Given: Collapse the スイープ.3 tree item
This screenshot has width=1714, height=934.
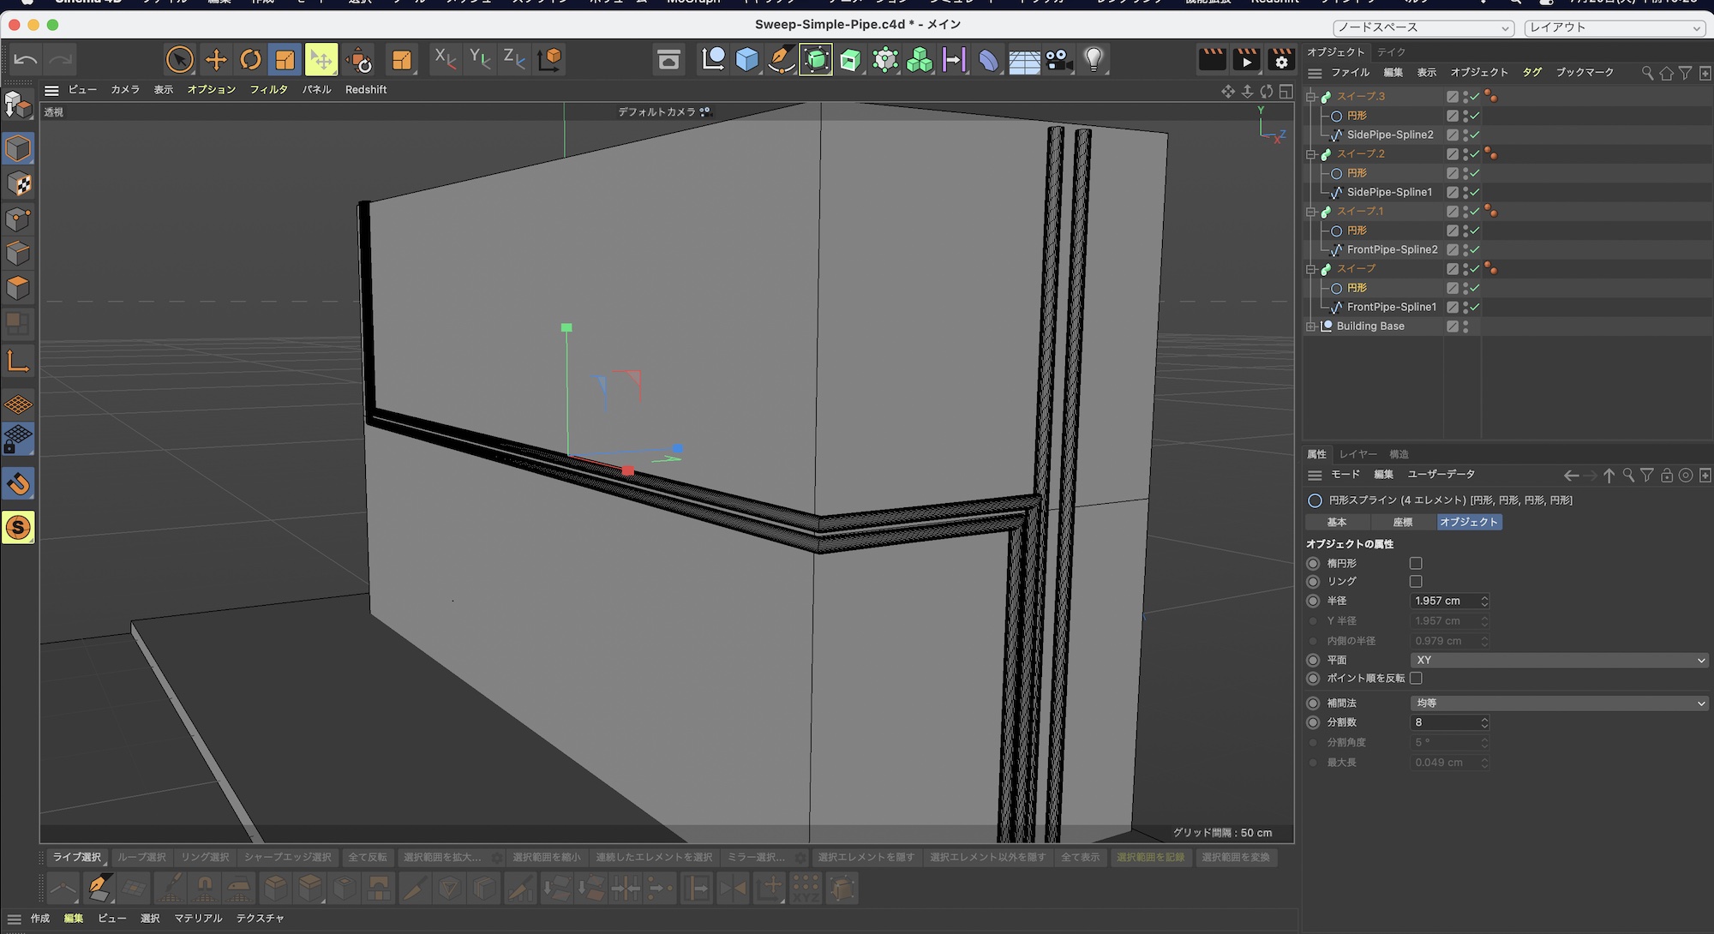Looking at the screenshot, I should pyautogui.click(x=1311, y=97).
